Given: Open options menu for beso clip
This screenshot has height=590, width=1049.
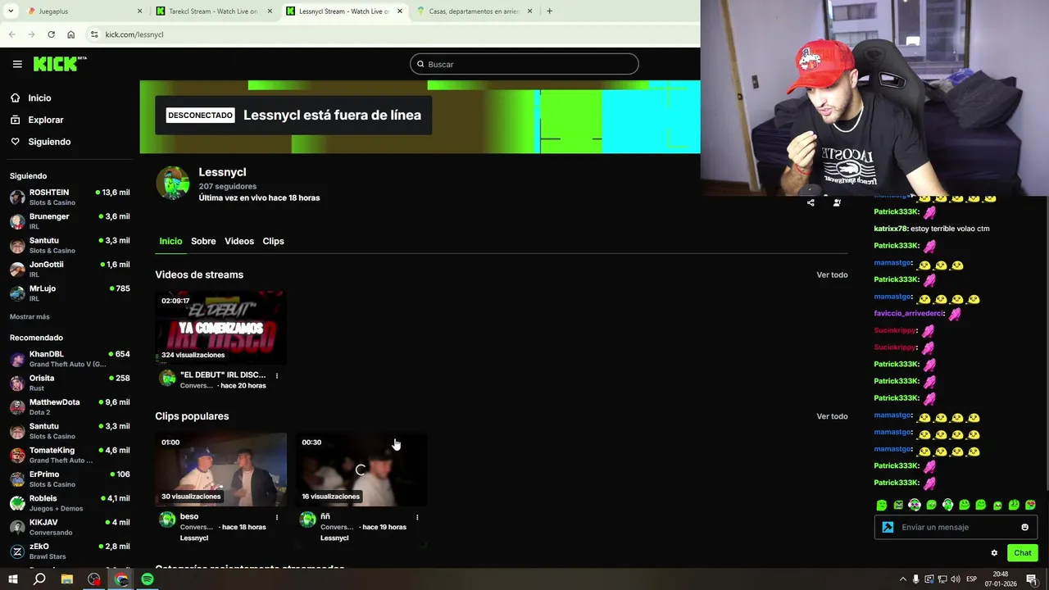Looking at the screenshot, I should pos(277,517).
